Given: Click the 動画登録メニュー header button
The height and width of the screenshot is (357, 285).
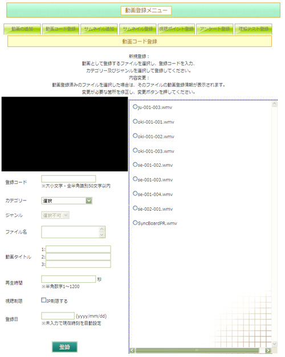Looking at the screenshot, I should [x=146, y=10].
